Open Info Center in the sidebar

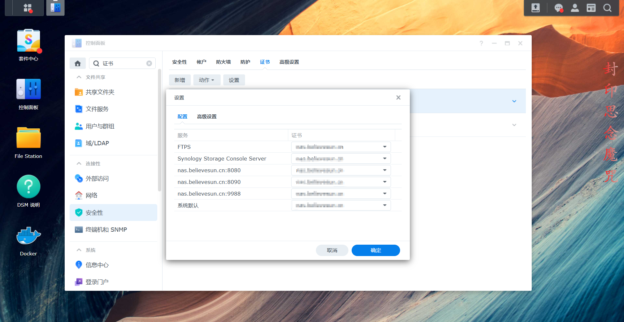coord(113,265)
